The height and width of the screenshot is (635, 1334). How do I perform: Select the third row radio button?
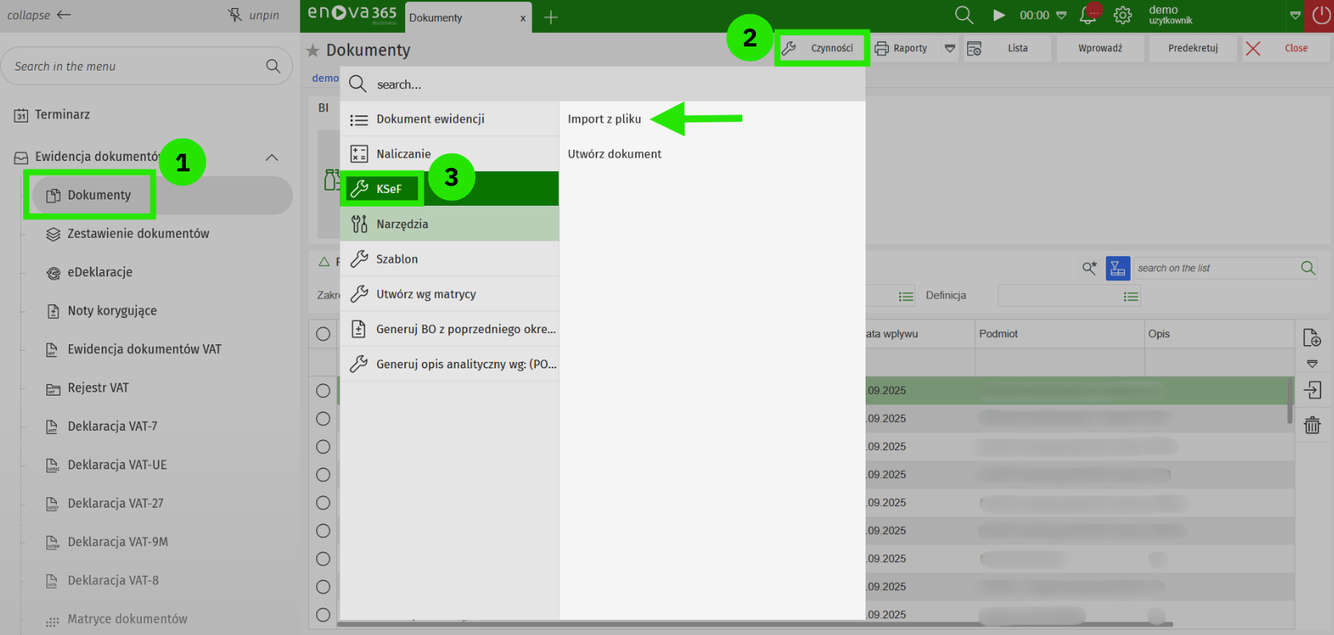tap(323, 447)
